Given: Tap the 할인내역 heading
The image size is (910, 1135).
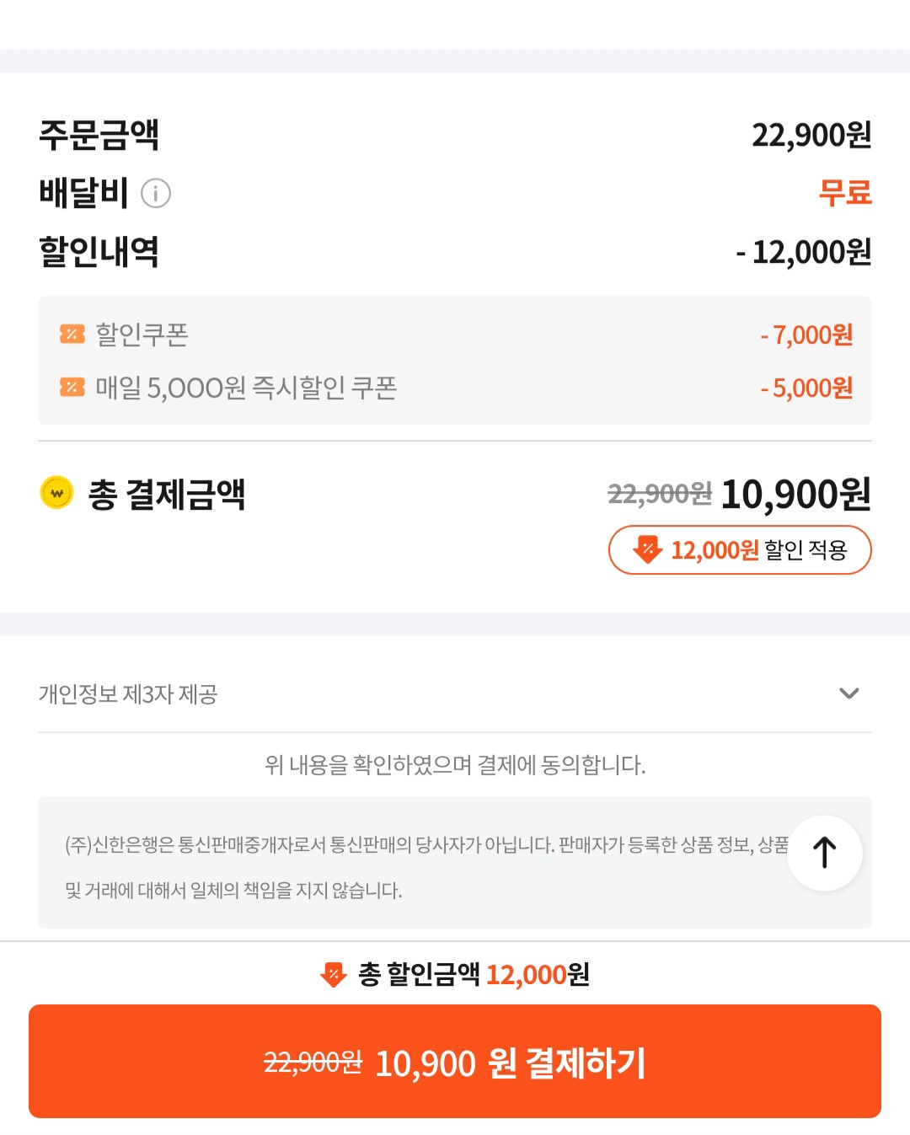Looking at the screenshot, I should pos(99,251).
